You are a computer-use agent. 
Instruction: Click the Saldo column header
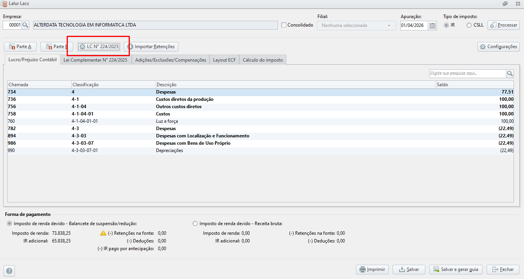pos(475,85)
